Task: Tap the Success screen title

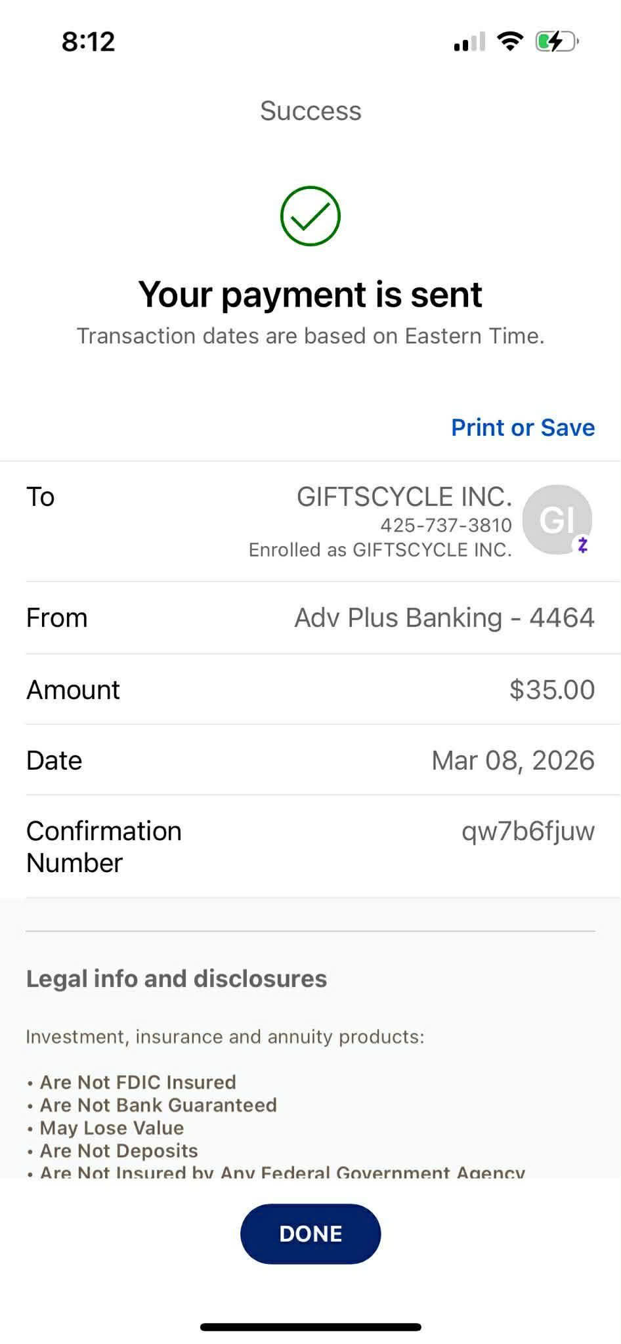Action: point(310,110)
